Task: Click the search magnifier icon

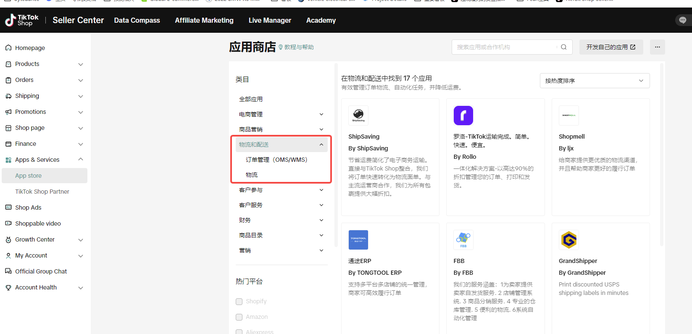Action: tap(563, 47)
